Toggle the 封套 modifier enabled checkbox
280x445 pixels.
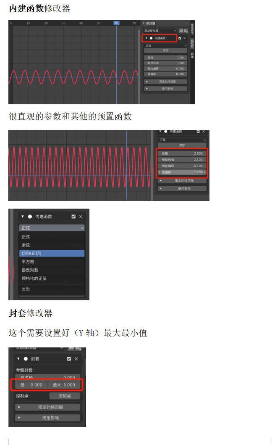point(69,359)
